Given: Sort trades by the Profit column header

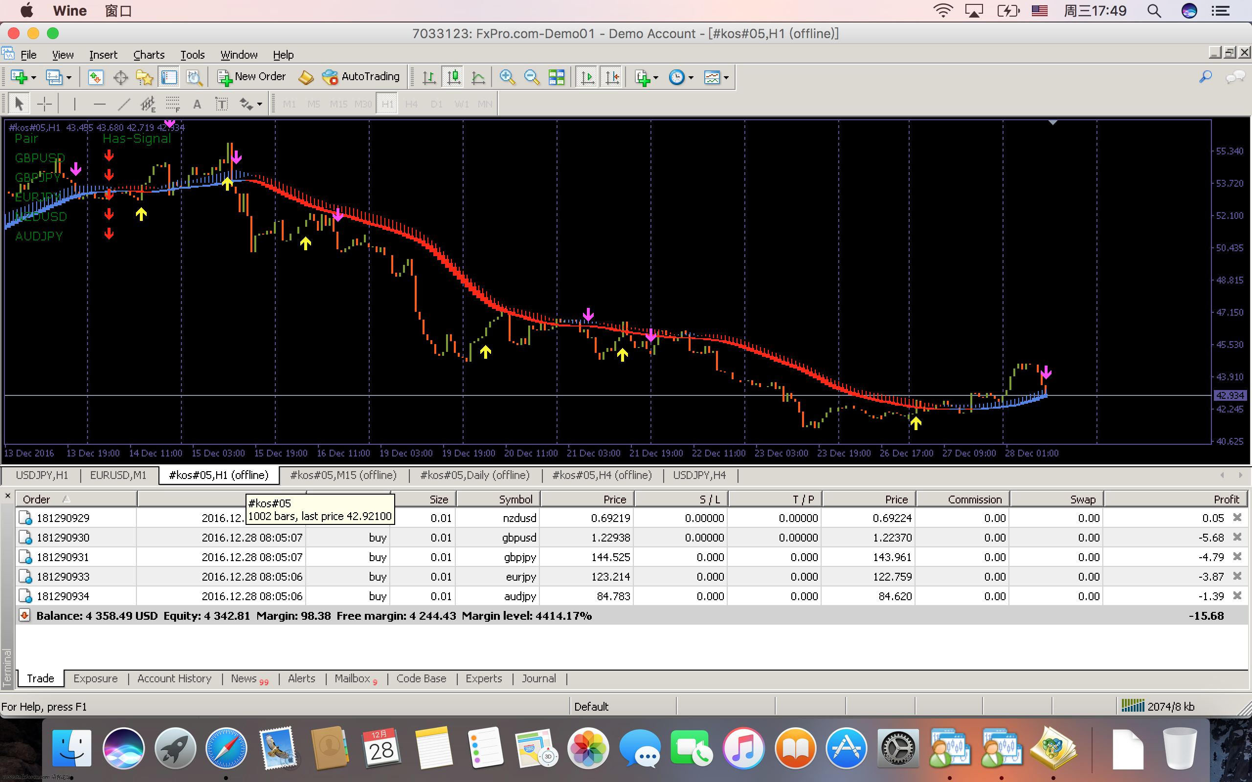Looking at the screenshot, I should click(1175, 499).
